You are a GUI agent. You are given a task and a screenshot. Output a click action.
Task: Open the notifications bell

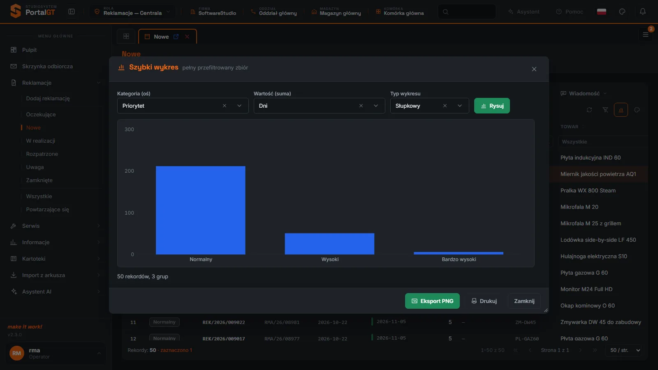[643, 12]
